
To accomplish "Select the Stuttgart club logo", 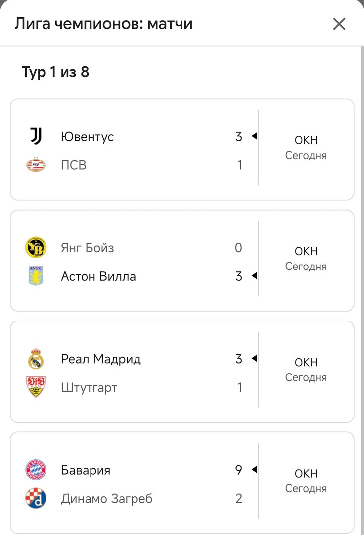I will [x=36, y=387].
